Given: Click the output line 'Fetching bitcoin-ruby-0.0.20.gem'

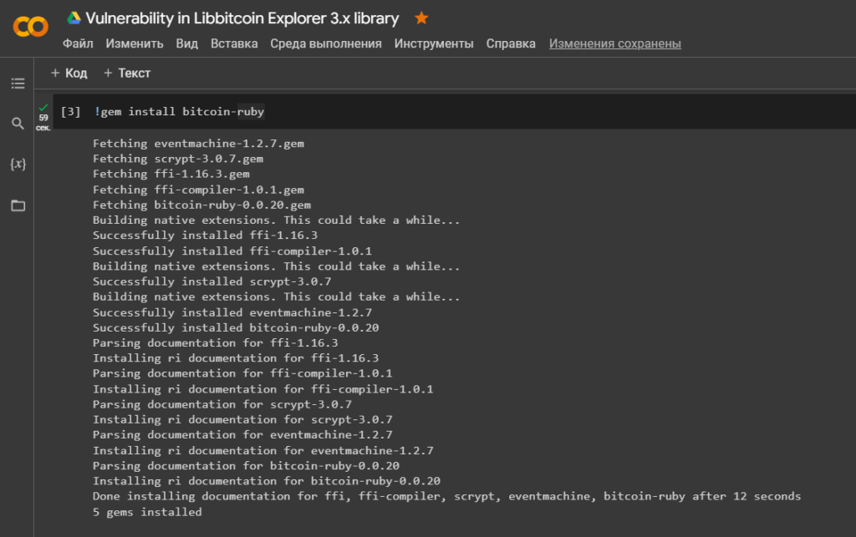Looking at the screenshot, I should coord(202,205).
